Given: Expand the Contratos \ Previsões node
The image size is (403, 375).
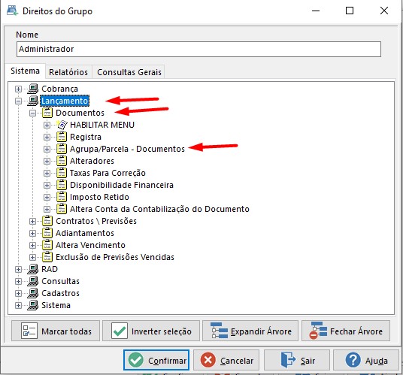Looking at the screenshot, I should 32,222.
